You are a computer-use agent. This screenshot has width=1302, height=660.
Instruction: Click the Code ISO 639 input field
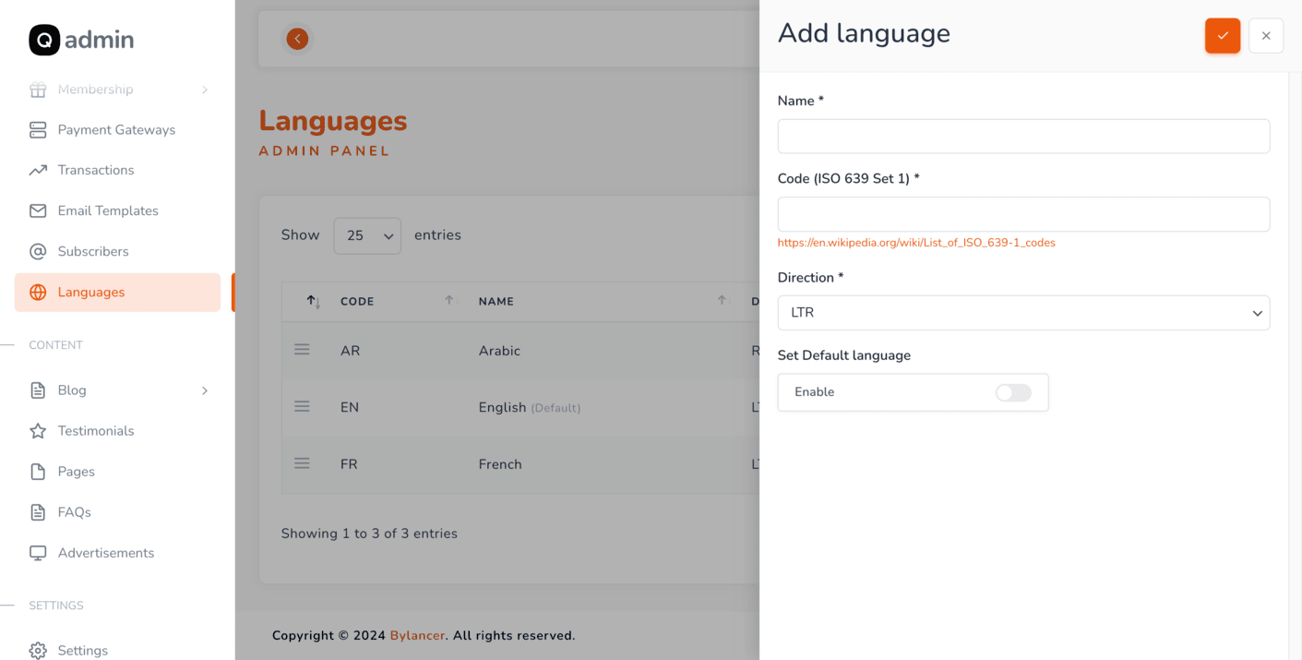coord(1023,214)
